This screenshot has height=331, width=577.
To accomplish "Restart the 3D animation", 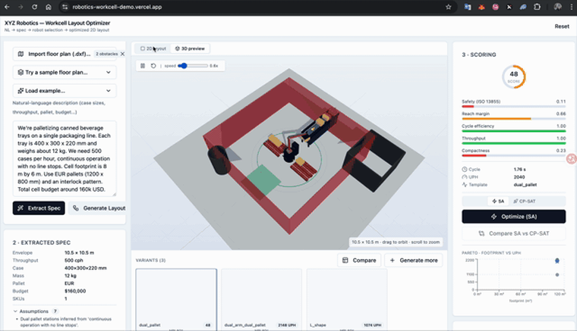I will click(153, 66).
